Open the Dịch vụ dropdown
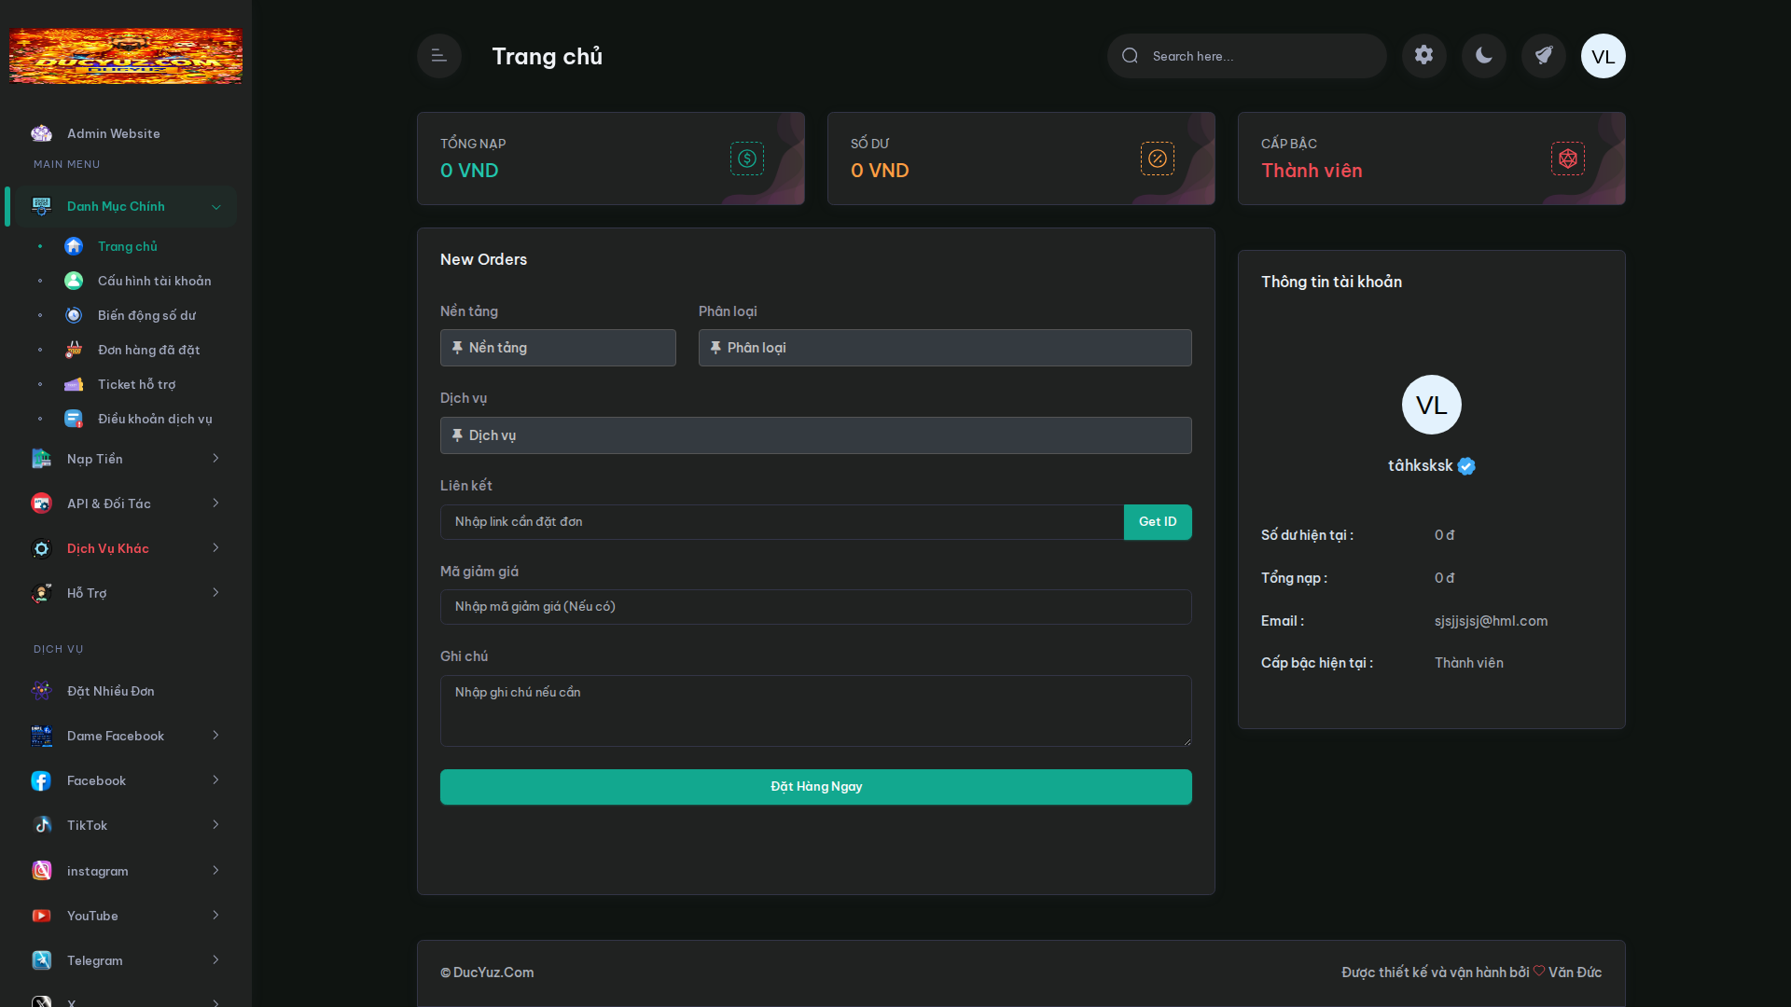Image resolution: width=1791 pixels, height=1007 pixels. 816,435
